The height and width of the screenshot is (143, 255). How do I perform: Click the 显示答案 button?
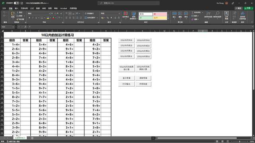point(126,78)
